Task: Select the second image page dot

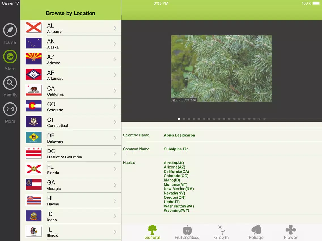Action: [x=184, y=119]
